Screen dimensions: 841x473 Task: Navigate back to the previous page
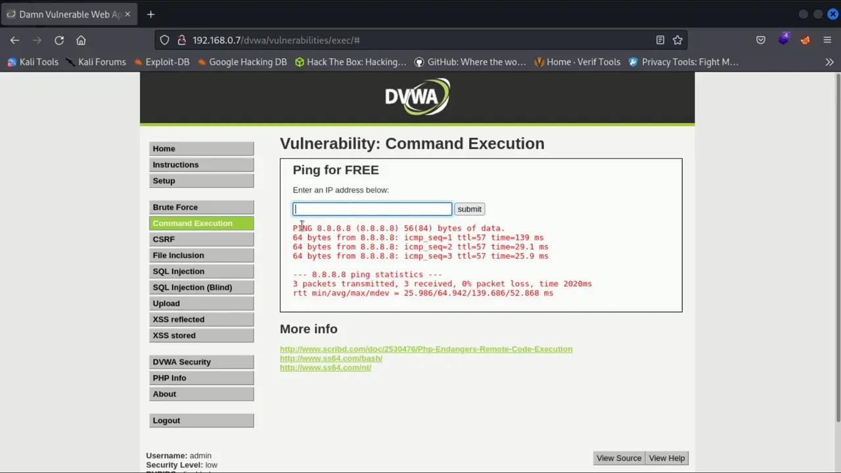[14, 40]
